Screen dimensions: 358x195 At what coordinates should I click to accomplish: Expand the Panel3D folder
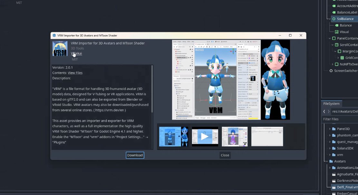point(329,129)
